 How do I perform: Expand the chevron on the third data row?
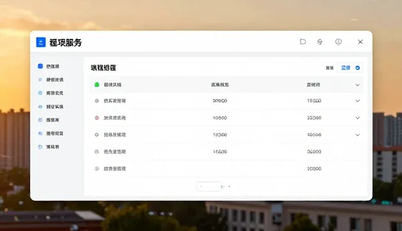click(357, 135)
